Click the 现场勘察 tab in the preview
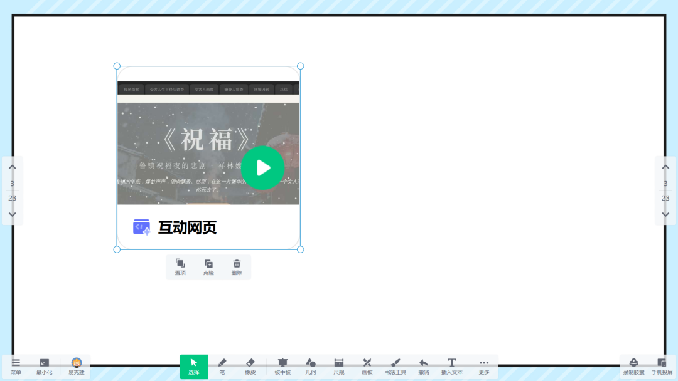The width and height of the screenshot is (678, 381). (x=131, y=90)
